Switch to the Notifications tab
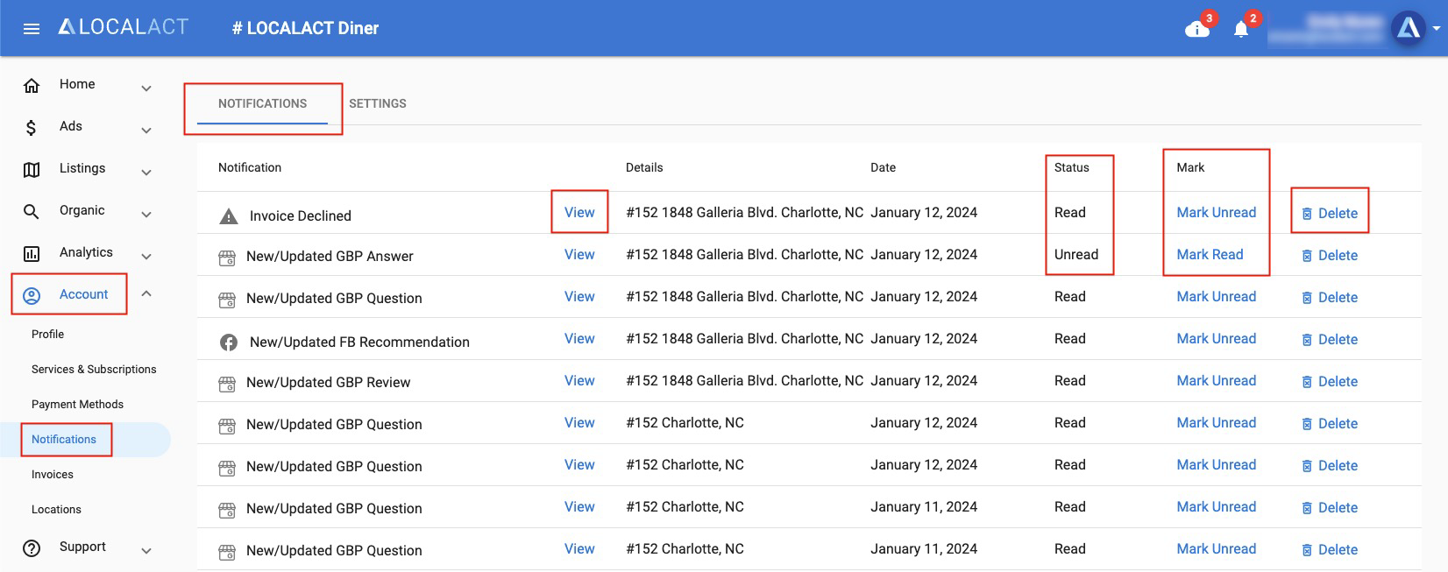Viewport: 1448px width, 572px height. pos(263,103)
